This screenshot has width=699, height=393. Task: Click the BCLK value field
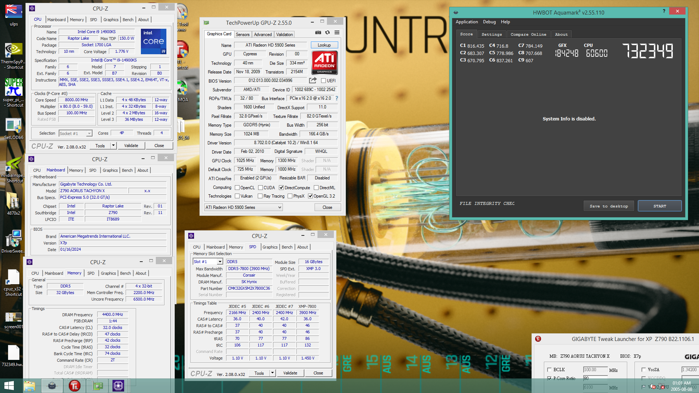[595, 370]
